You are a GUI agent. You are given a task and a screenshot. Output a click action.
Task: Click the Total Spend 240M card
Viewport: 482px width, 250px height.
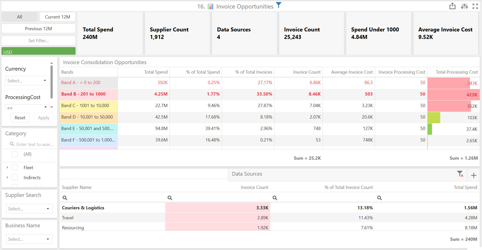pyautogui.click(x=110, y=33)
